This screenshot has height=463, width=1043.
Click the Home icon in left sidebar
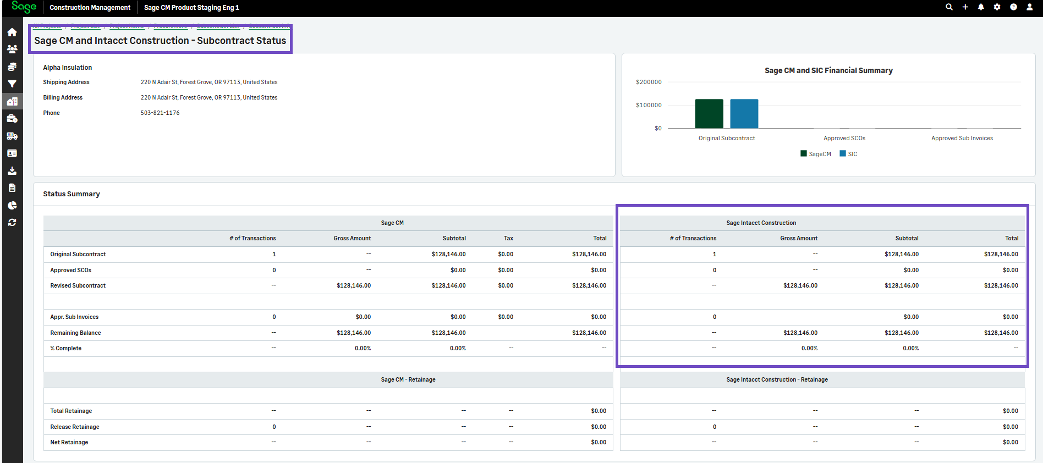coord(12,32)
